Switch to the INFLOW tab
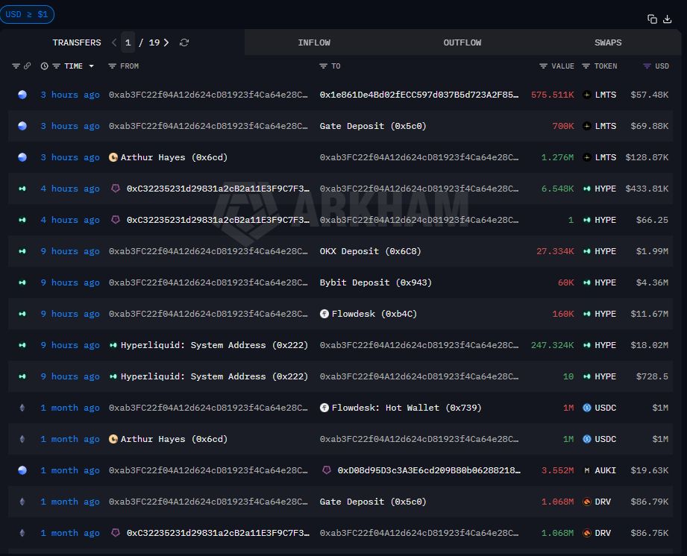This screenshot has height=556, width=687. 314,42
